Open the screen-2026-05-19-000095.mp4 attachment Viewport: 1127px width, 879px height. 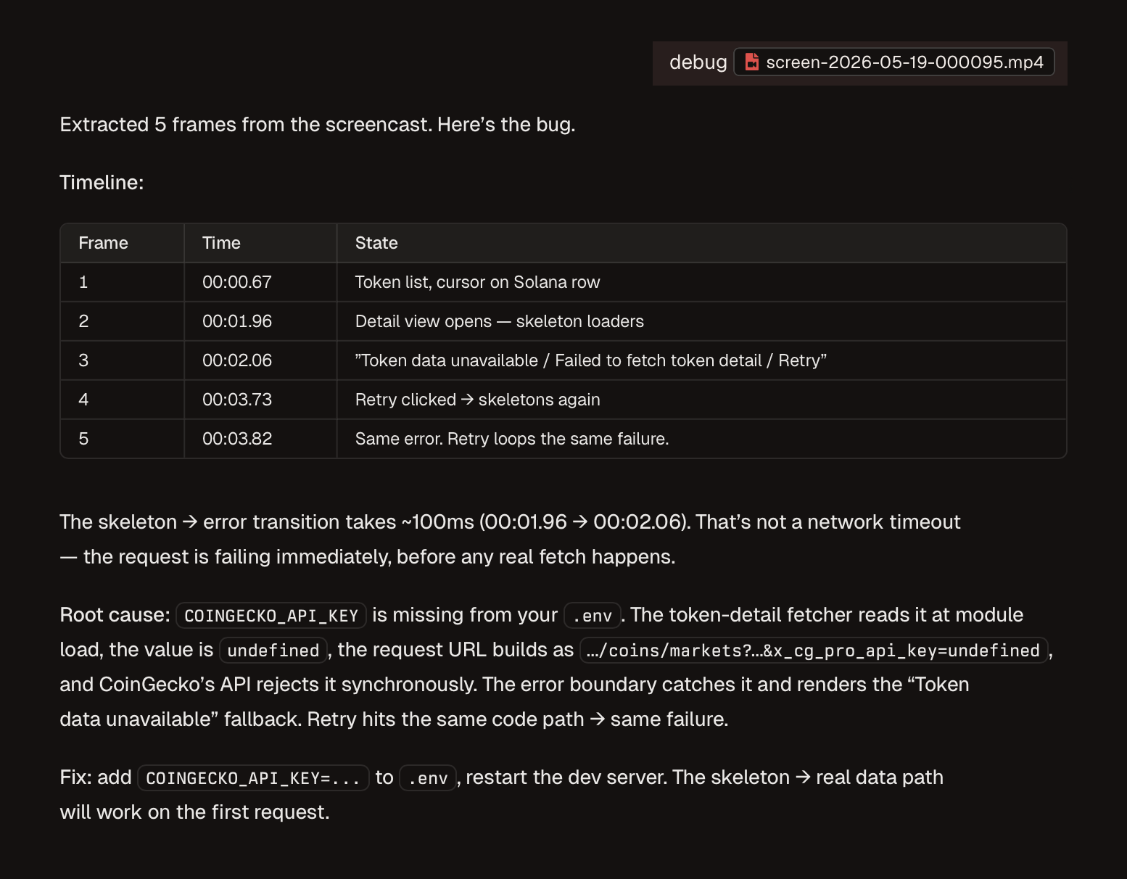pyautogui.click(x=894, y=62)
